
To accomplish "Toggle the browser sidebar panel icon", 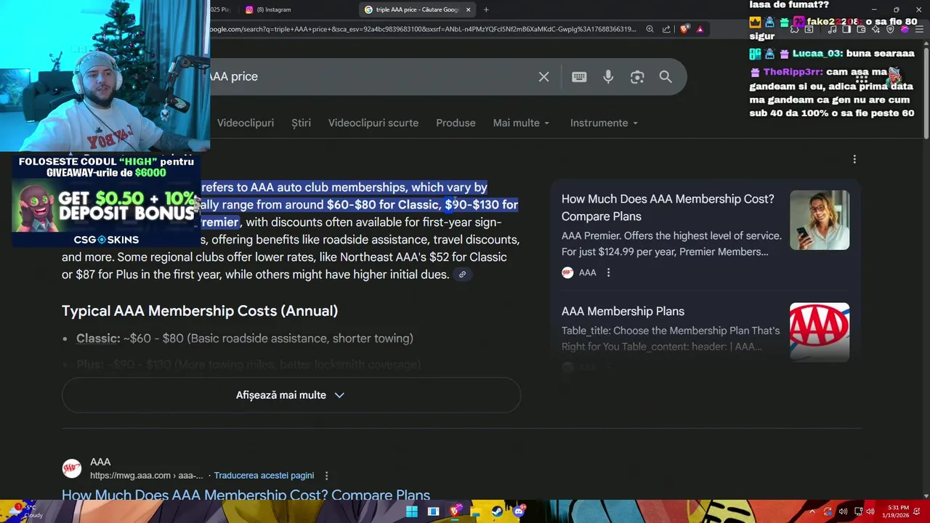I will (x=846, y=30).
